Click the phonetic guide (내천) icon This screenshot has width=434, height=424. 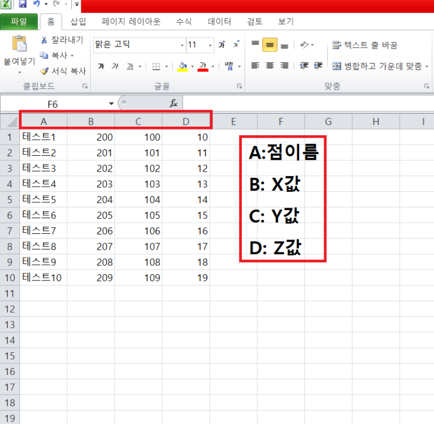(229, 66)
